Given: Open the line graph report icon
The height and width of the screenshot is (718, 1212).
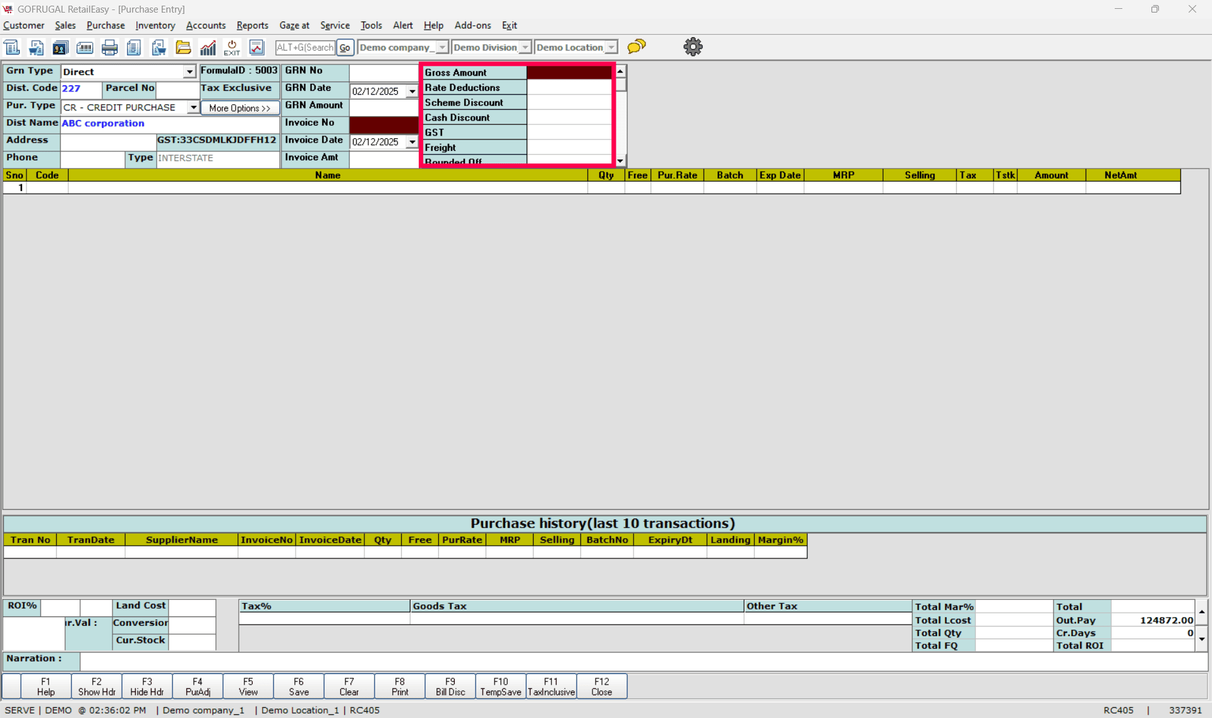Looking at the screenshot, I should (256, 47).
